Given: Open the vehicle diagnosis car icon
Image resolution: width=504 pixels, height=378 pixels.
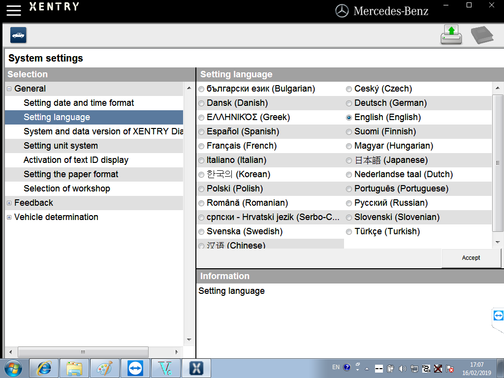Looking at the screenshot, I should click(18, 35).
